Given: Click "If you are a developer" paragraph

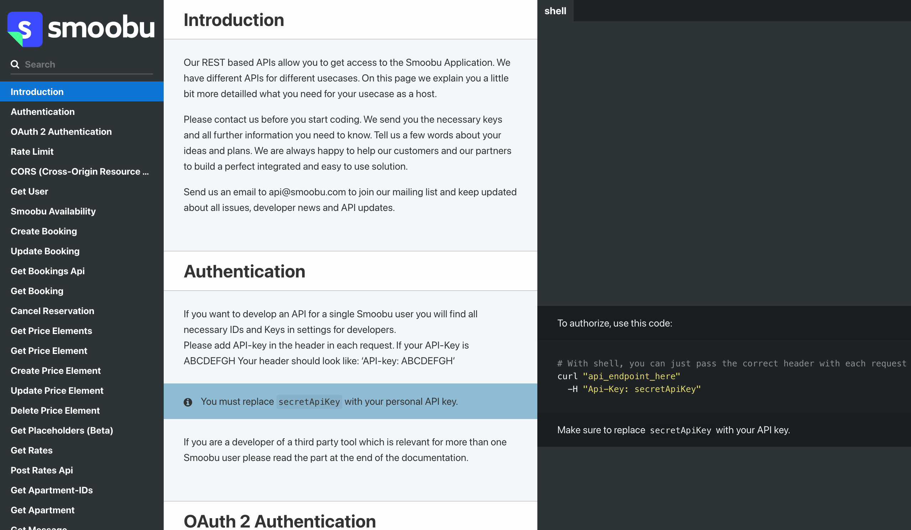Looking at the screenshot, I should point(345,450).
